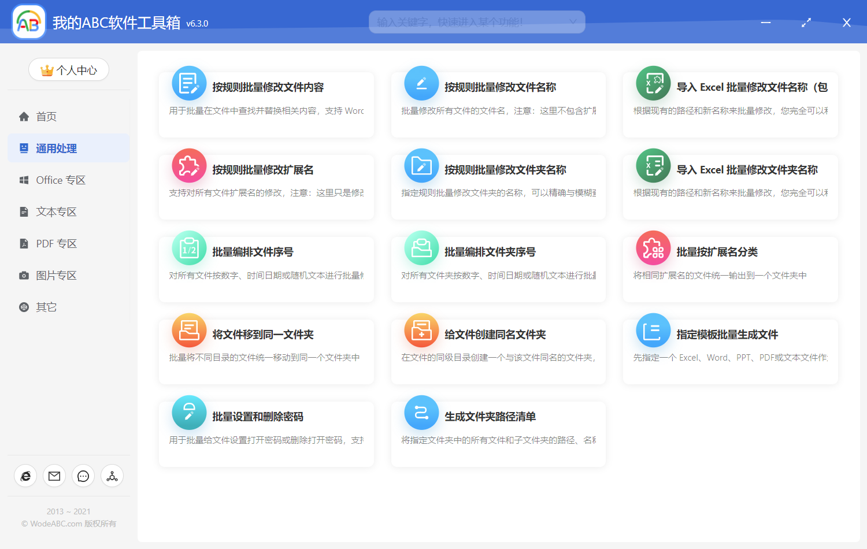The width and height of the screenshot is (867, 549).
Task: Click the 生成文件夹路径清单 icon
Action: 421,413
